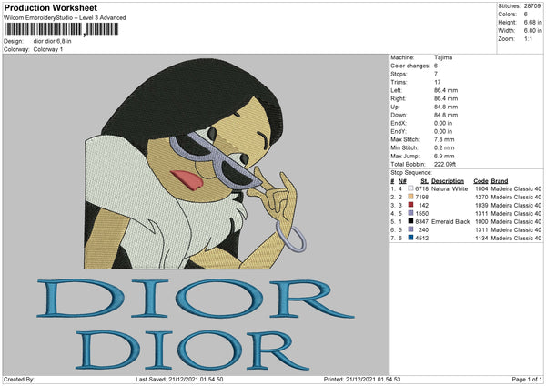546x386 pixels.
Task: Pick the red swatch next to 142
Action: (x=410, y=205)
